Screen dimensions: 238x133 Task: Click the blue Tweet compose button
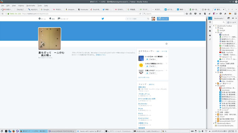(x=163, y=19)
